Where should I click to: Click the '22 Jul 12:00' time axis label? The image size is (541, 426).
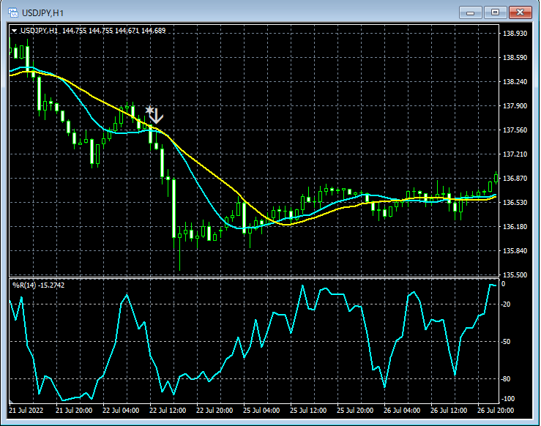click(168, 411)
